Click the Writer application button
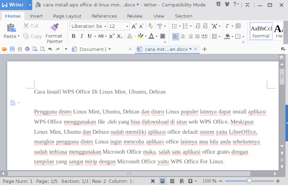 pos(13,5)
